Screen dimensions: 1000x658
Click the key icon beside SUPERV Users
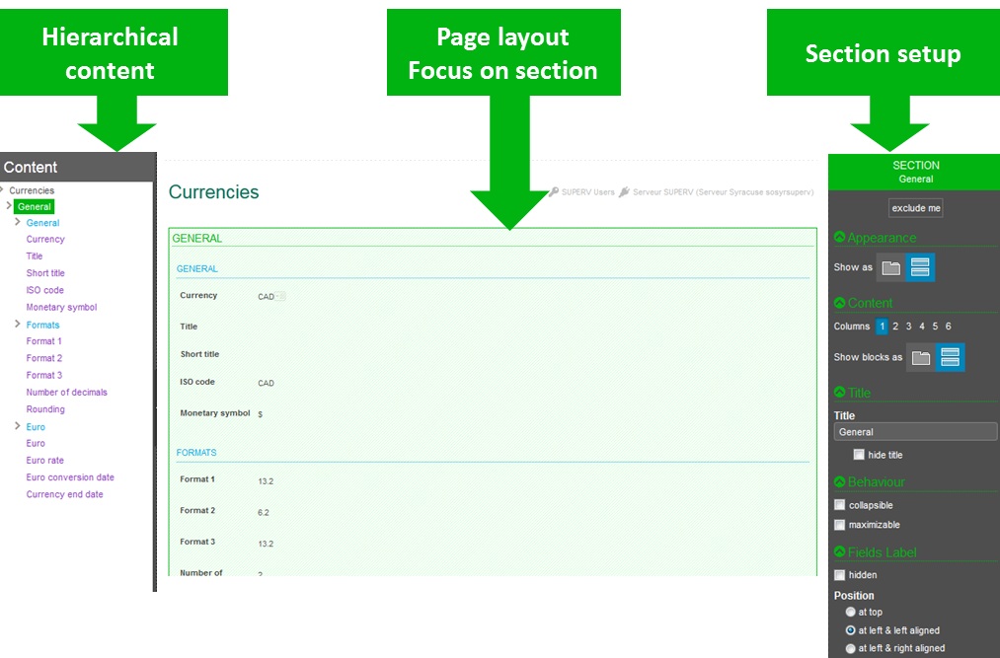(554, 192)
